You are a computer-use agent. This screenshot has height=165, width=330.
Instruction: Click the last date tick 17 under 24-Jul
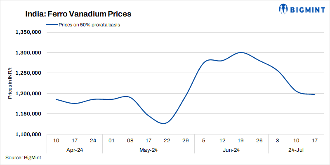[315, 141]
